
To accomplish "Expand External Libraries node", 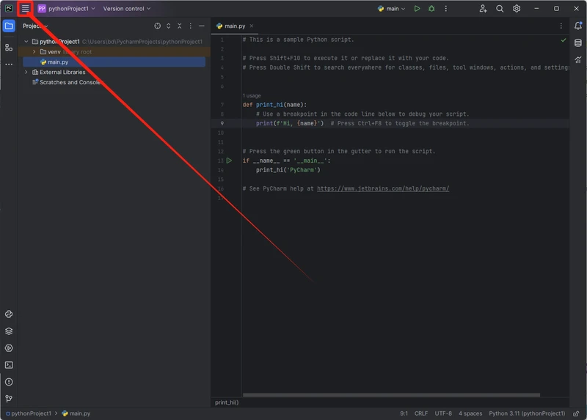I will point(26,73).
